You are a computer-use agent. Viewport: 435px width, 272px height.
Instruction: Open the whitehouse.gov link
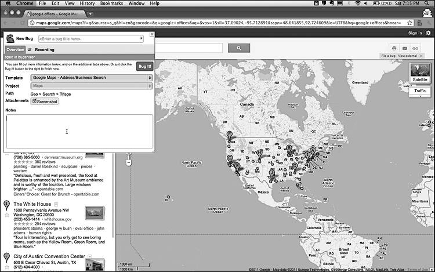[x=57, y=219]
